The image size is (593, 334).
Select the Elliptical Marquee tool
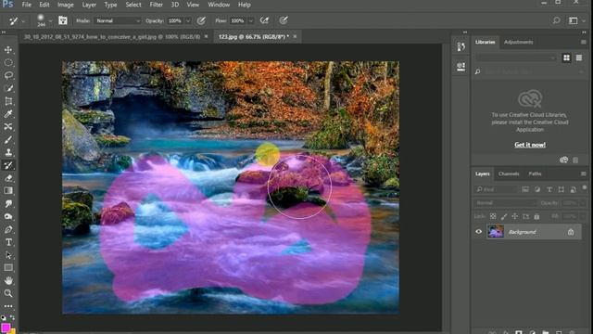click(x=8, y=62)
